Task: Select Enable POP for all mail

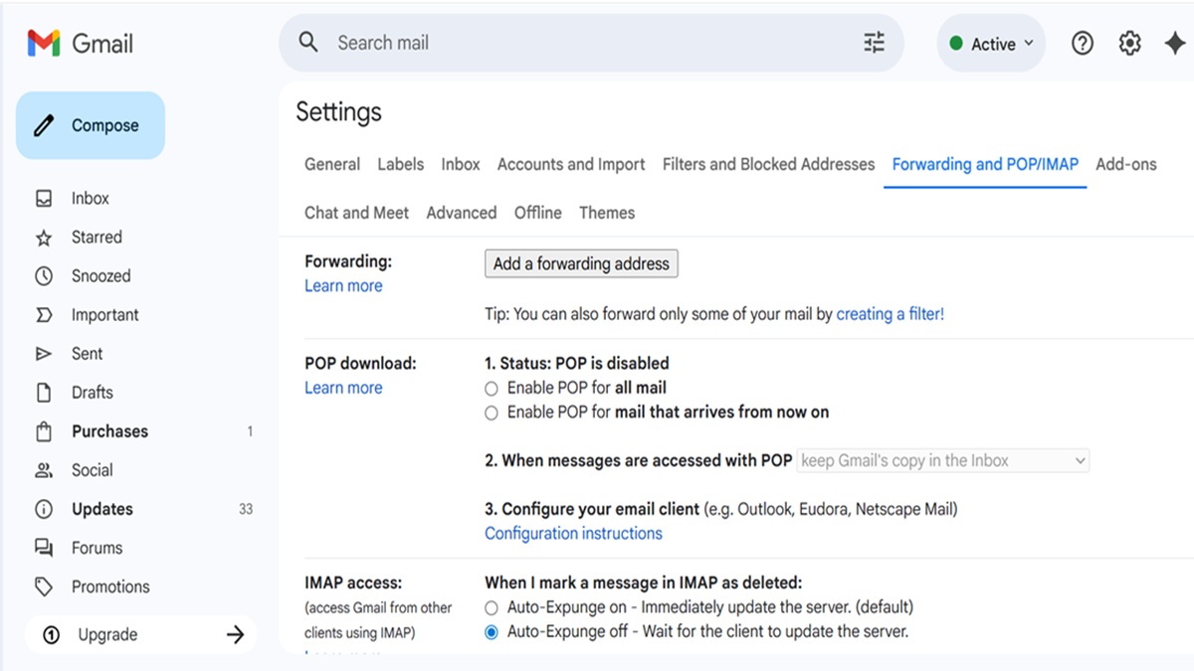Action: pos(492,389)
